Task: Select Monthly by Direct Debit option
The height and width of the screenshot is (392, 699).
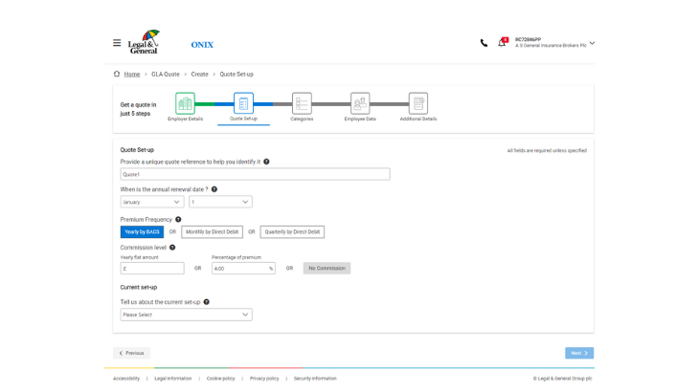Action: 212,232
